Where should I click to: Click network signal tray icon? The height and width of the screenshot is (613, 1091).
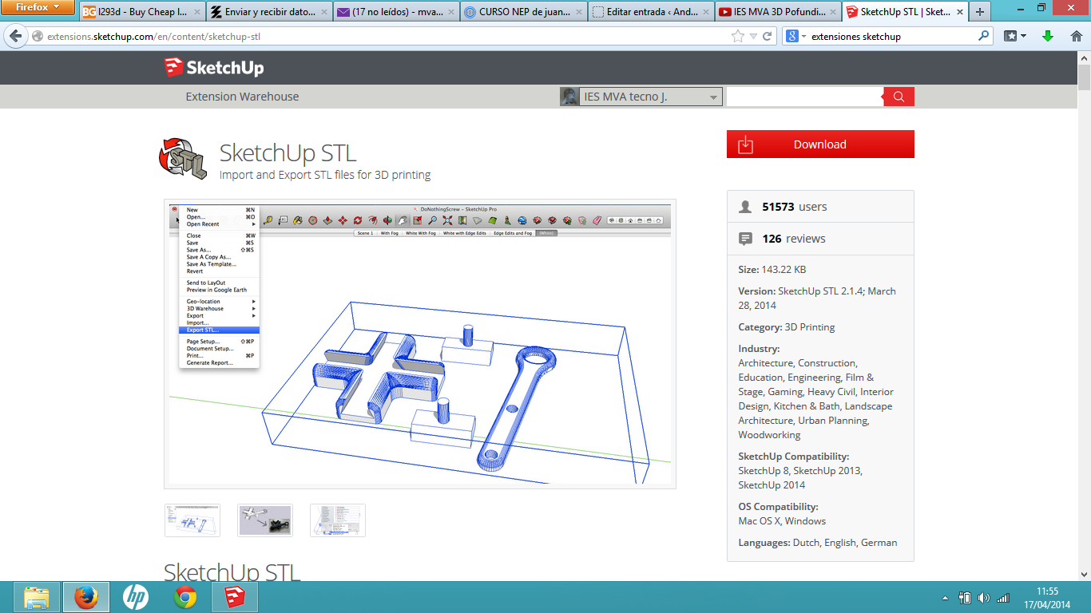pyautogui.click(x=1003, y=598)
